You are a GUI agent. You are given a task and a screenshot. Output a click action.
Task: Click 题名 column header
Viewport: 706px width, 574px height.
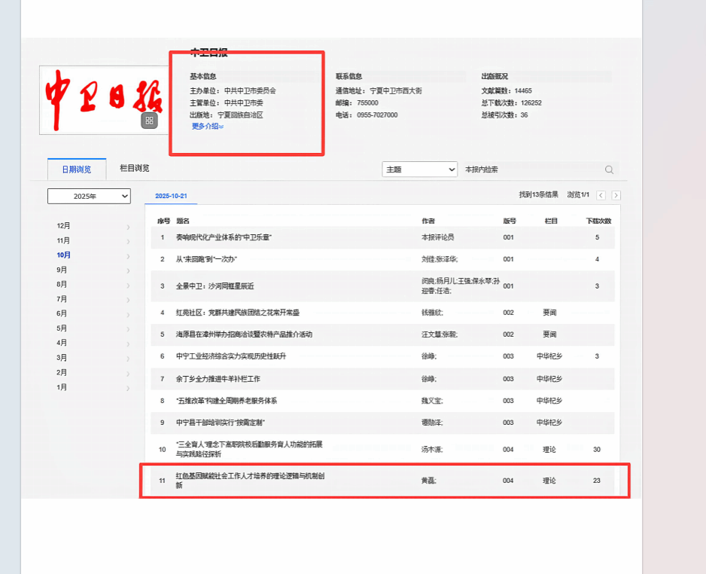pyautogui.click(x=183, y=221)
